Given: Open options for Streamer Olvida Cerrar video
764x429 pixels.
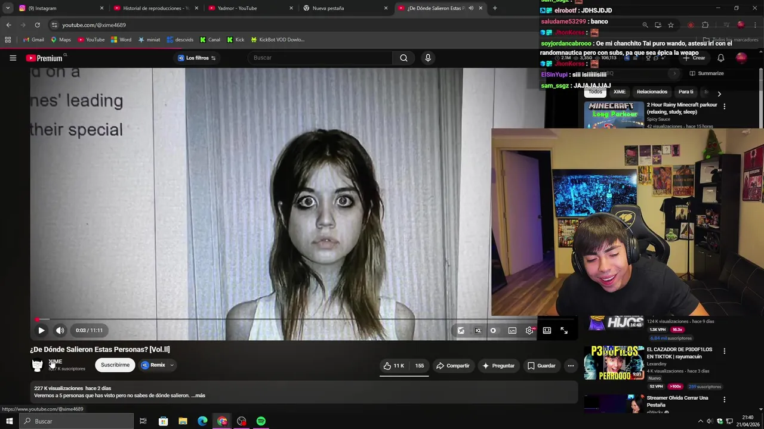Looking at the screenshot, I should click(725, 400).
